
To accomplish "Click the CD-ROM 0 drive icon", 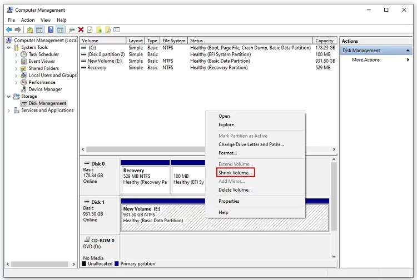I will pos(87,239).
